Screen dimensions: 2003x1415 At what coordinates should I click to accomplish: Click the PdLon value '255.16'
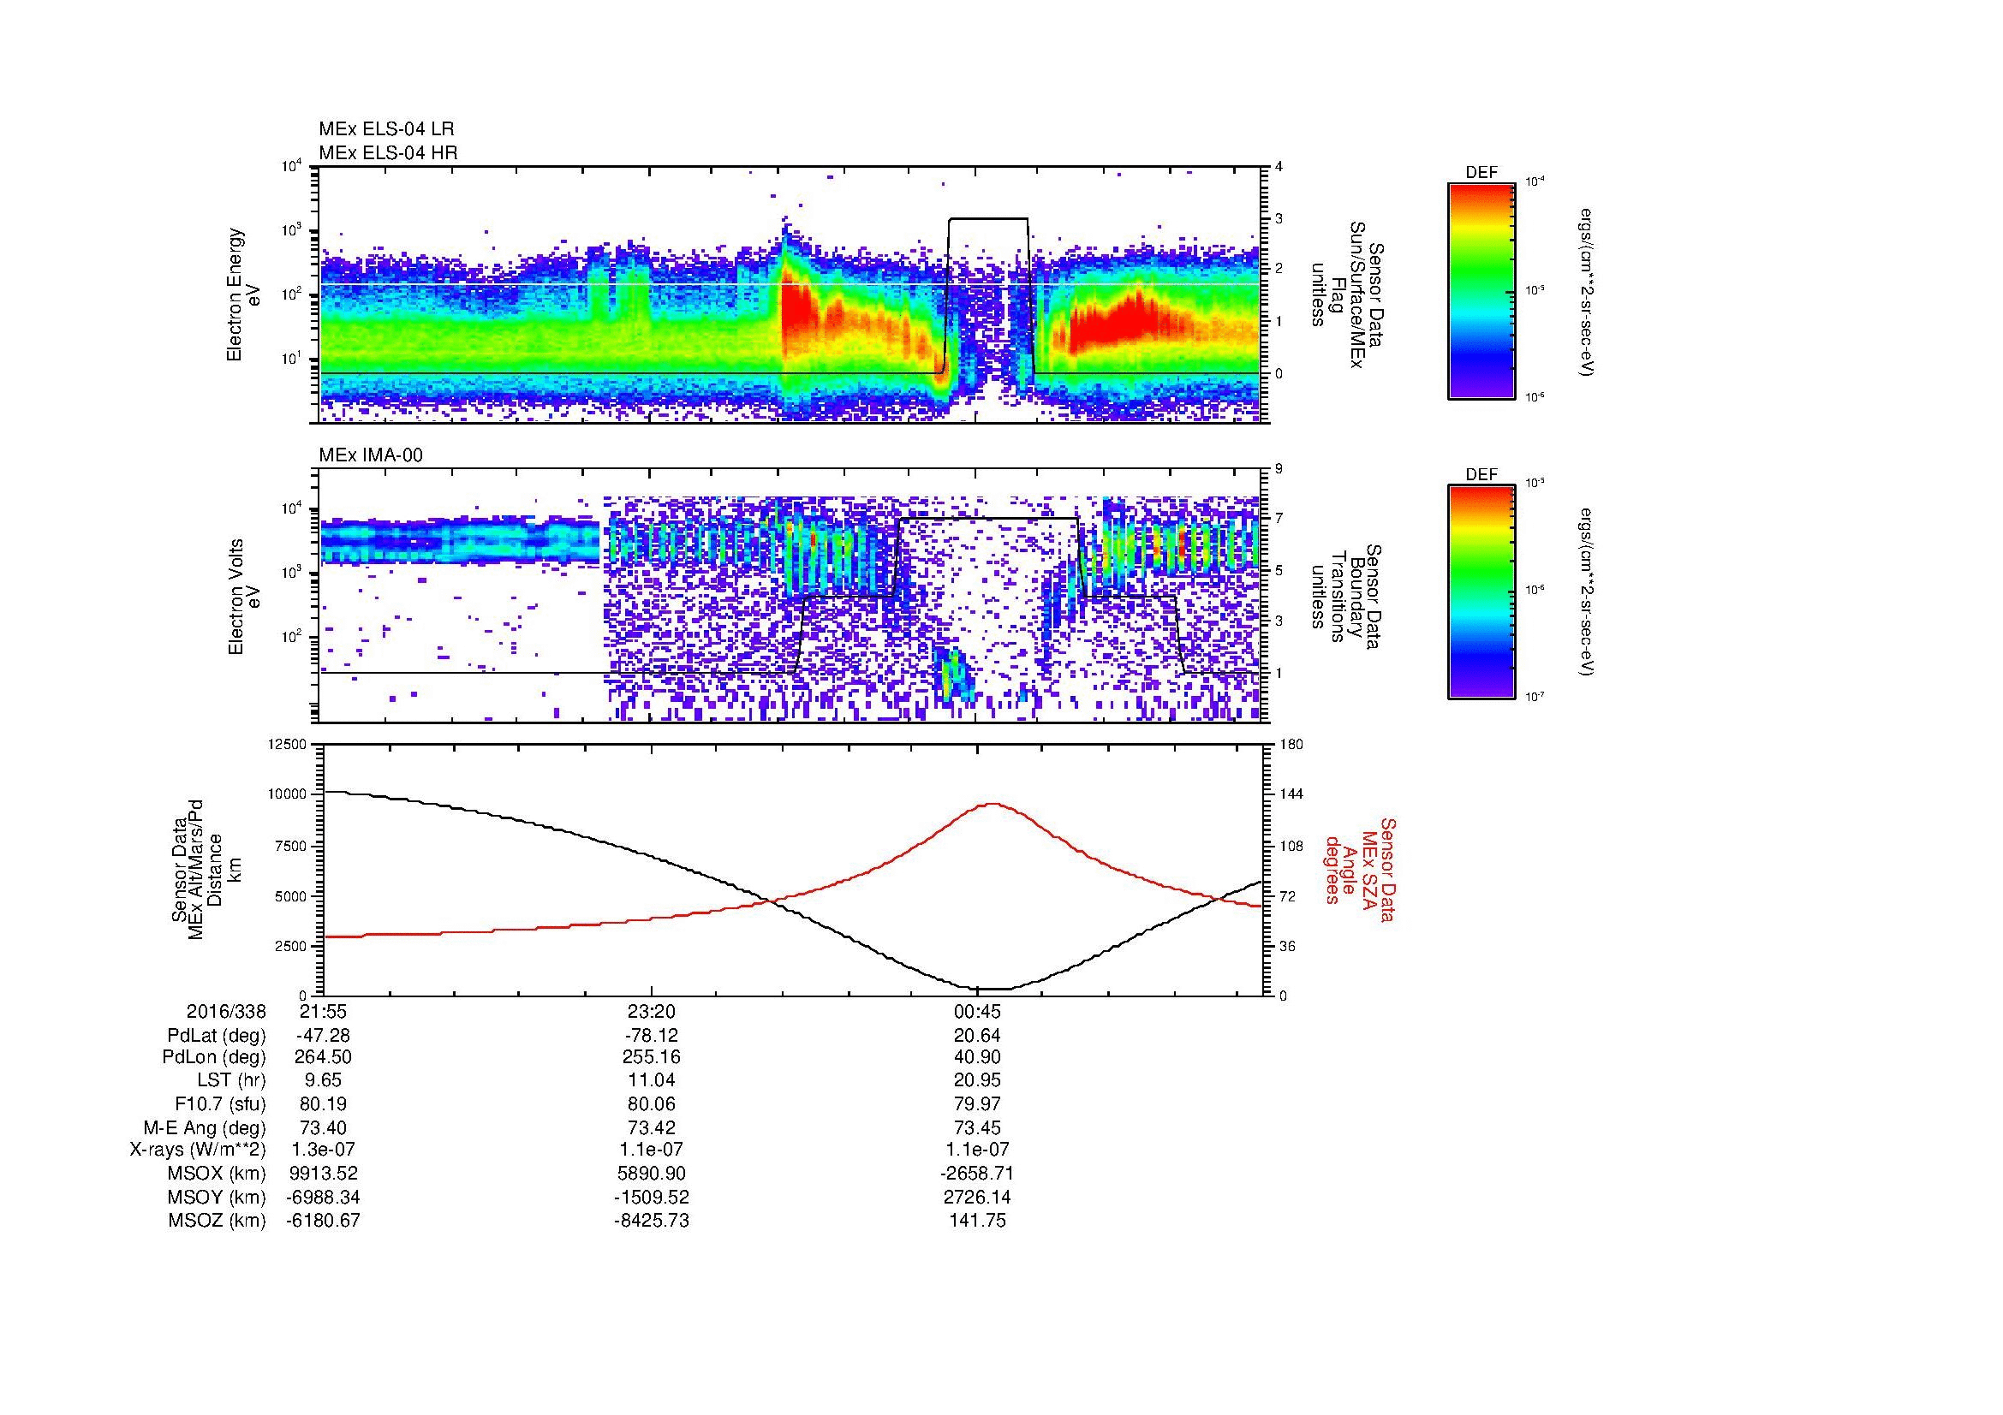tap(651, 1057)
